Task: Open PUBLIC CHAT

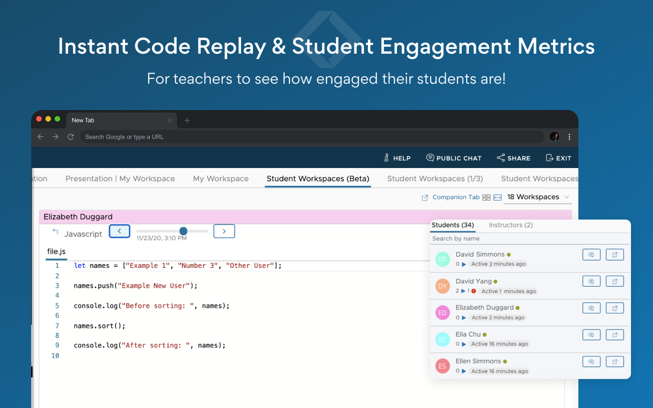Action: [x=454, y=158]
